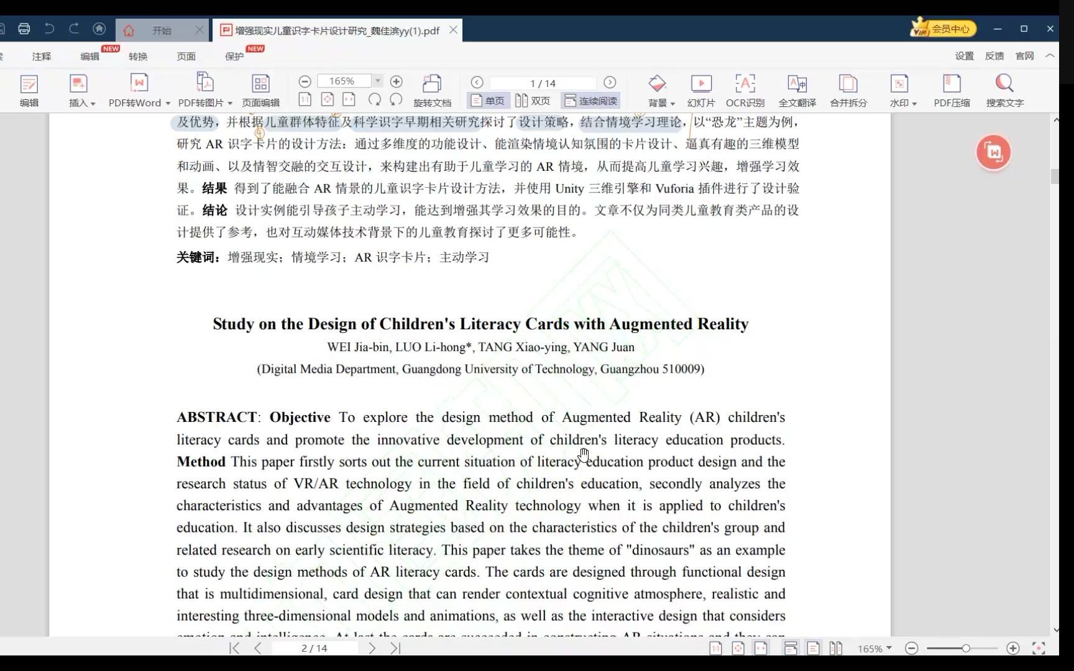Viewport: 1074px width, 671px height.
Task: Click the home circle icon in title bar
Action: 99,29
